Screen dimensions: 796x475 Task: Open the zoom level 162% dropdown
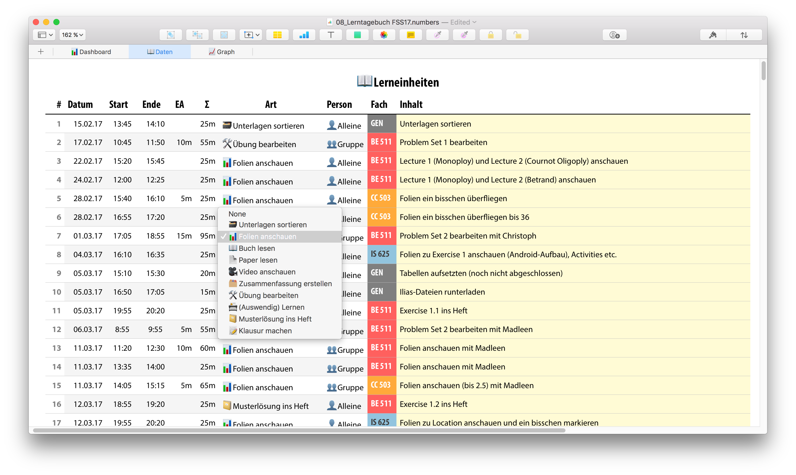pyautogui.click(x=72, y=35)
